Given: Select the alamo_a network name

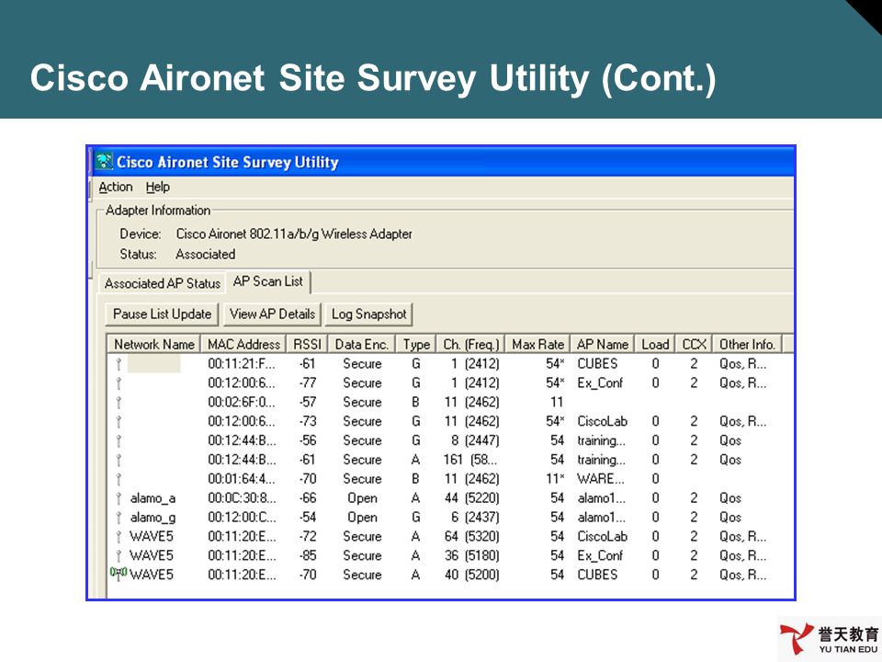Looking at the screenshot, I should pyautogui.click(x=153, y=498).
